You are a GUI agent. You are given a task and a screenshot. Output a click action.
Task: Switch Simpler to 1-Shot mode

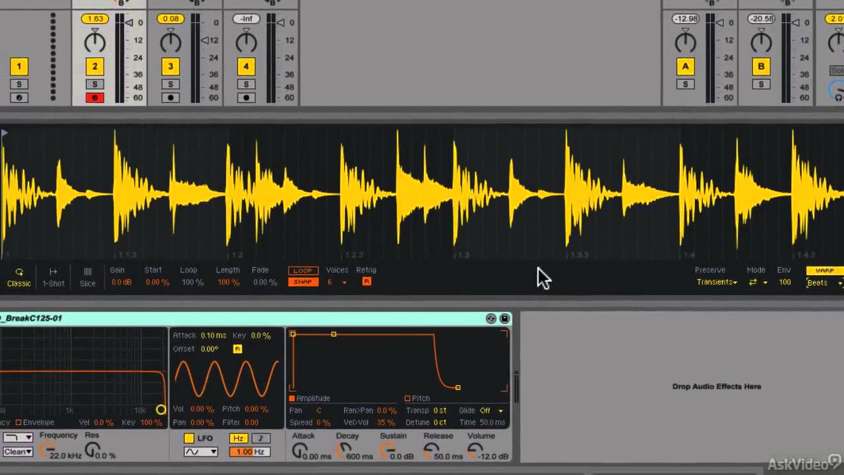click(53, 277)
